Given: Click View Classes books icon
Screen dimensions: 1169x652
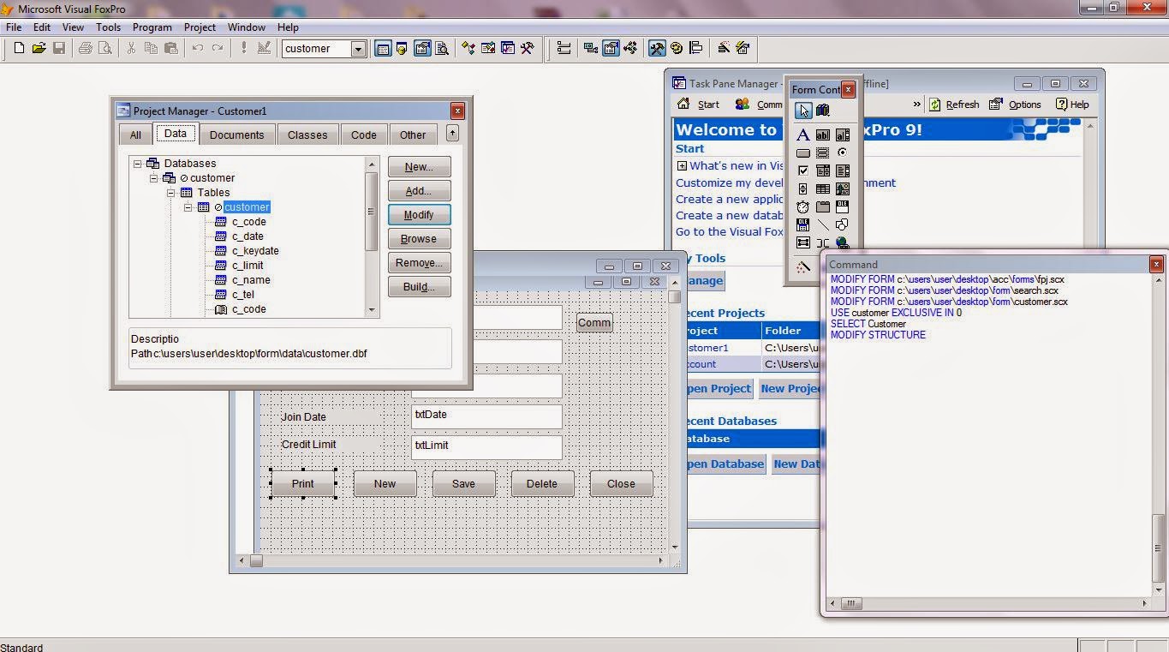Looking at the screenshot, I should pyautogui.click(x=823, y=111).
